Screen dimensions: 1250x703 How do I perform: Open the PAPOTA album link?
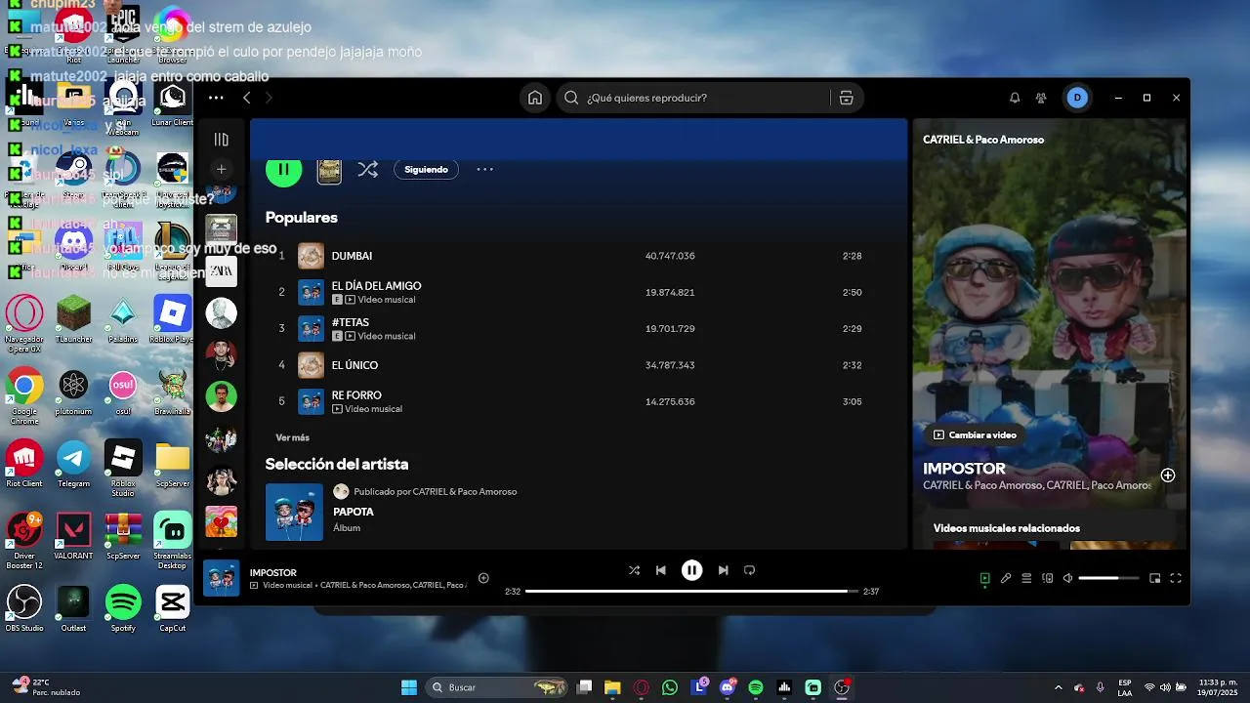pos(354,512)
